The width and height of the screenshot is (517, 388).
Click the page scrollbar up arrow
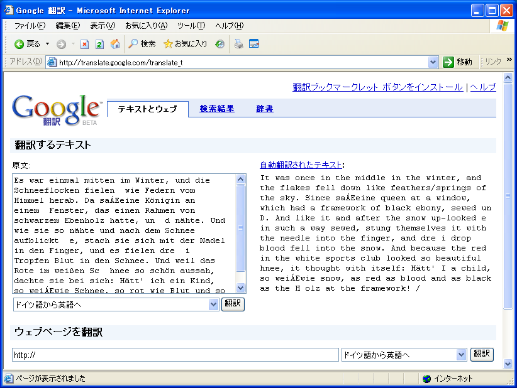coord(508,78)
